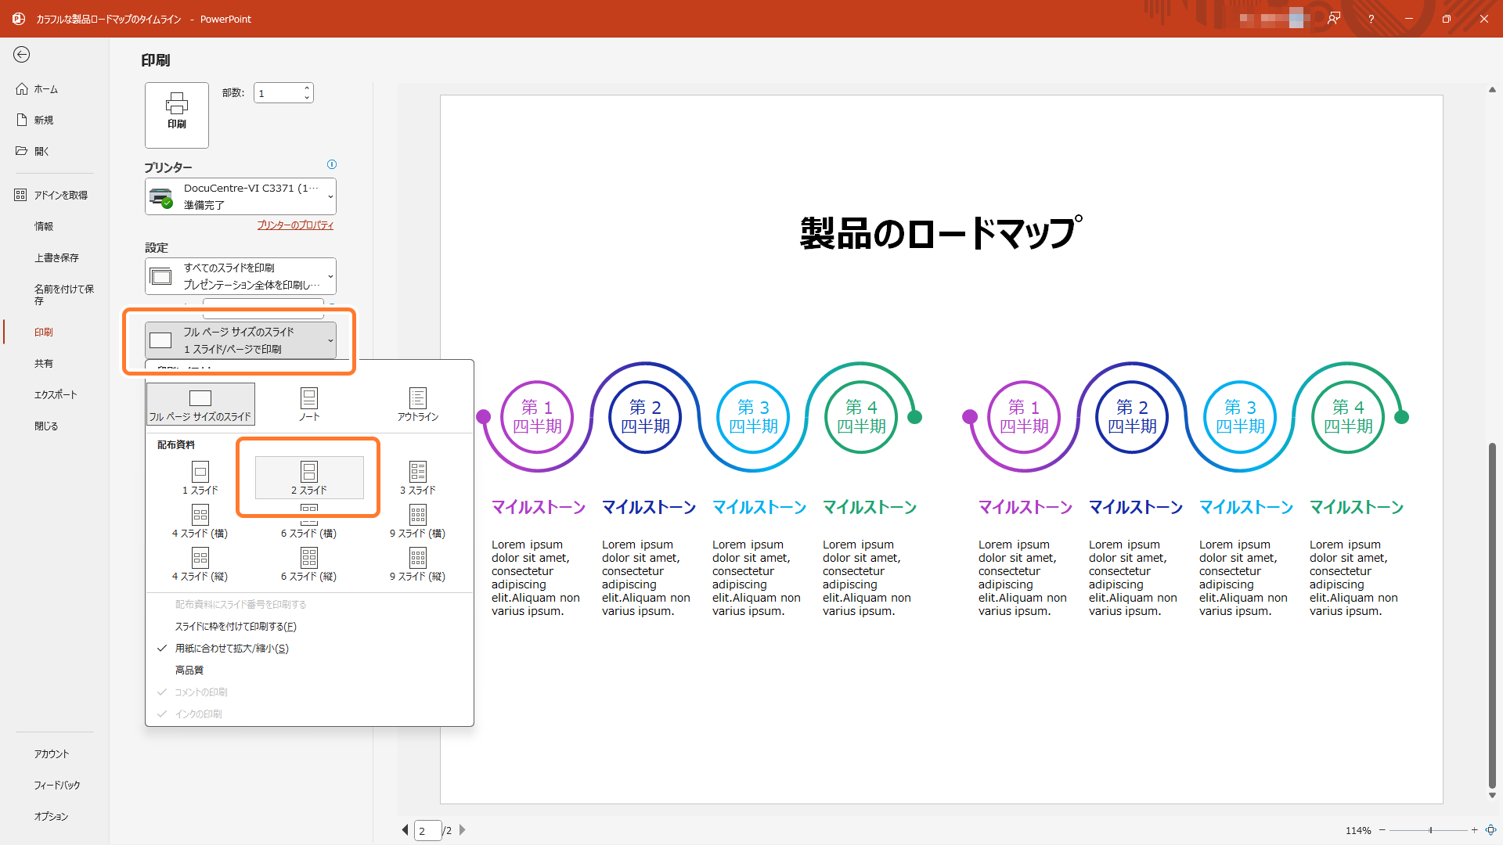This screenshot has height=845, width=1503.
Task: Click the 印刷 button to print
Action: (176, 114)
